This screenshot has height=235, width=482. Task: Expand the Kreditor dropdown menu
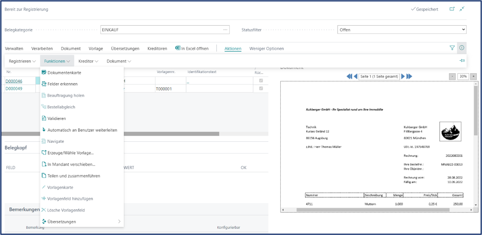click(x=88, y=61)
